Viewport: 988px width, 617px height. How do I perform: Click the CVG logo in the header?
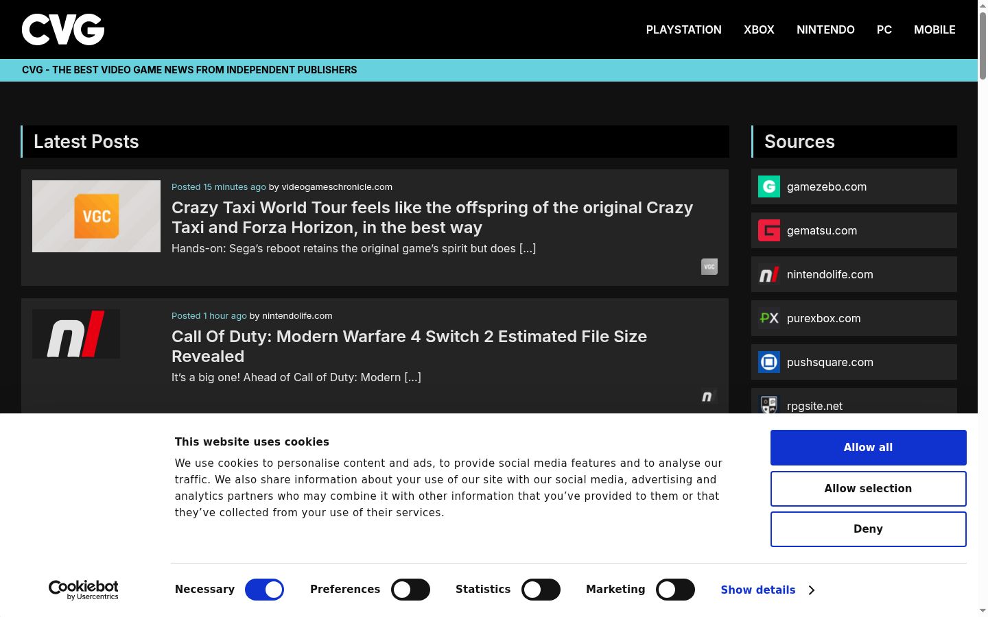pyautogui.click(x=63, y=29)
